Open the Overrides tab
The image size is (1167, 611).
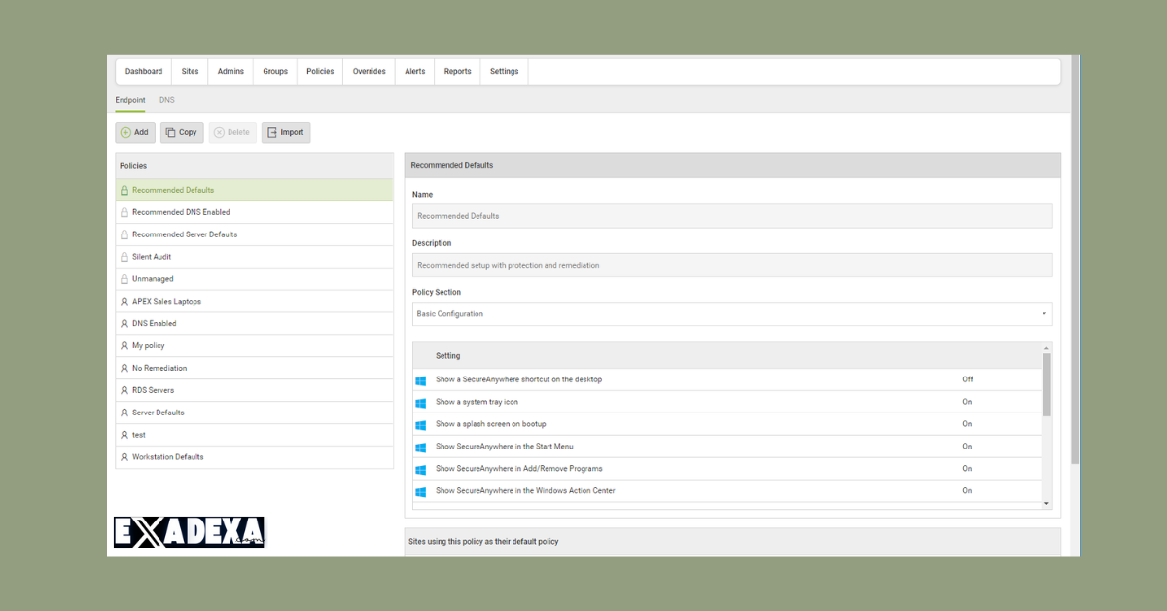[368, 71]
